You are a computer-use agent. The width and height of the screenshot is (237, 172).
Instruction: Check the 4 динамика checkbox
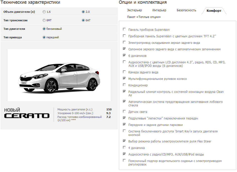[x=124, y=147]
